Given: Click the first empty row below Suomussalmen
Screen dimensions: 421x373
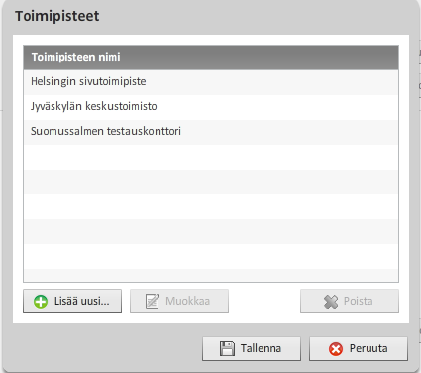Looking at the screenshot, I should [211, 157].
